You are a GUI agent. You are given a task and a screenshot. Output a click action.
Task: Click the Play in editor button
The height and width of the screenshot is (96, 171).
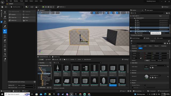pyautogui.click(x=43, y=7)
